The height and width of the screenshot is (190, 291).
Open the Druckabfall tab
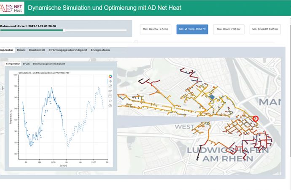coord(37,50)
